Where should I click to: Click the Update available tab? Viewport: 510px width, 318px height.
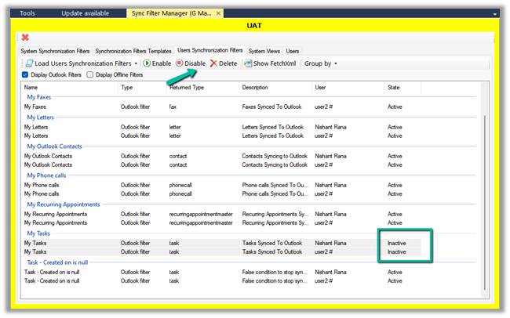click(86, 13)
